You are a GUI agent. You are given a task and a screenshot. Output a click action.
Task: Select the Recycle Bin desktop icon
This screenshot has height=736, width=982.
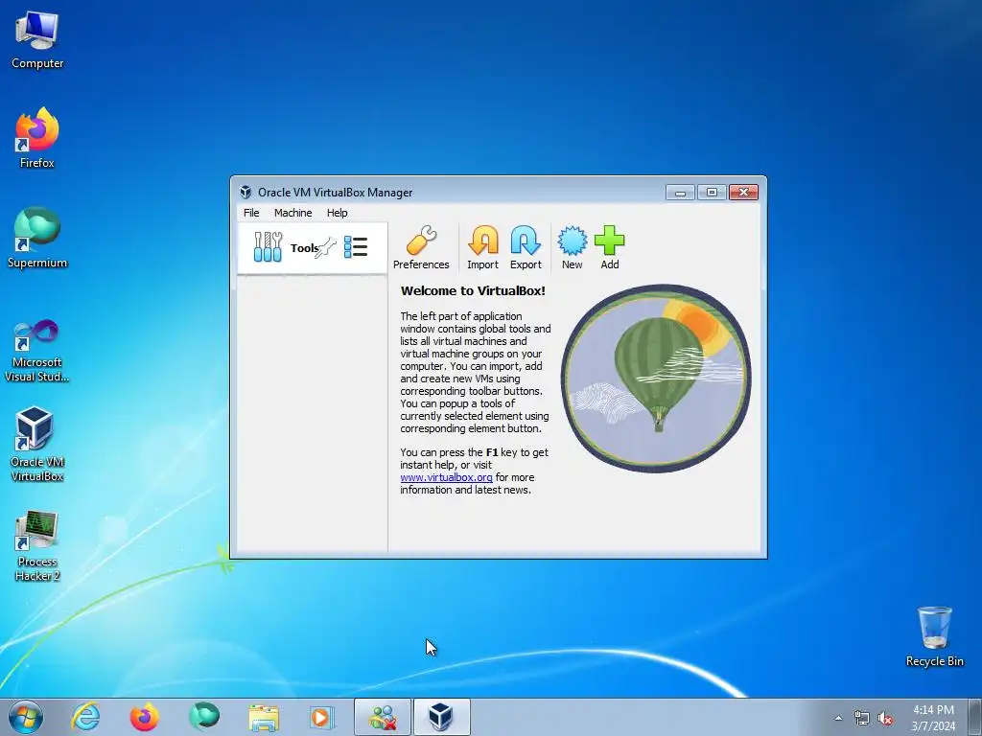934,636
